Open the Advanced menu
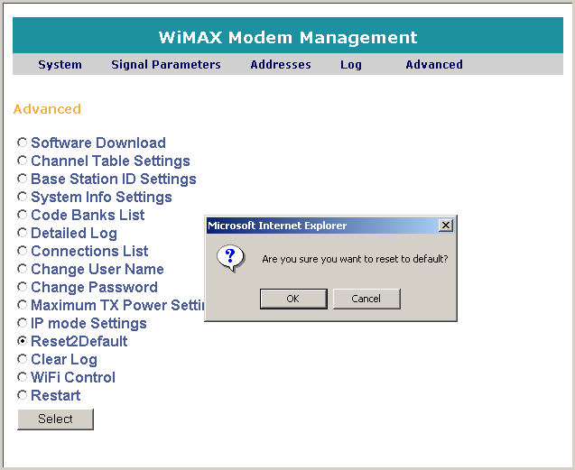Image resolution: width=575 pixels, height=470 pixels. click(x=434, y=65)
